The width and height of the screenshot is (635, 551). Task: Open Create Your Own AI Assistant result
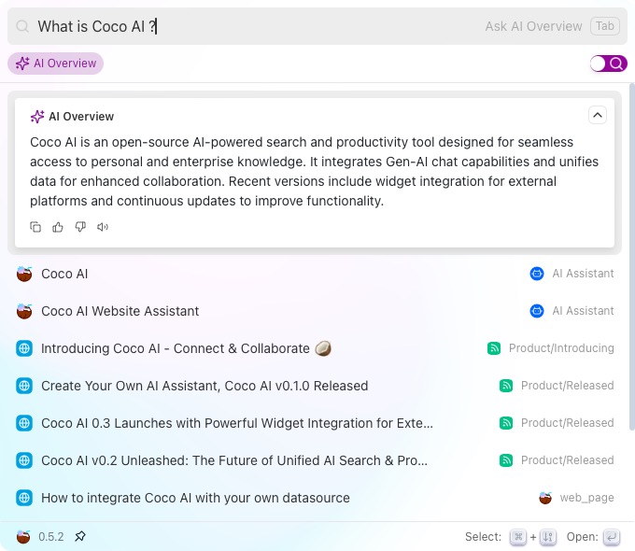315,386
